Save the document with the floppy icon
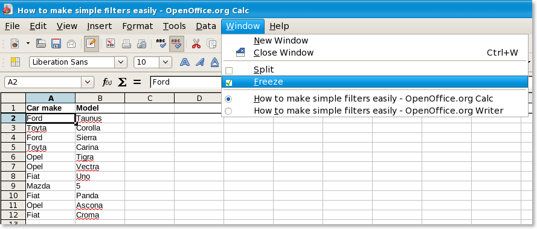This screenshot has height=229, width=537. [x=56, y=44]
